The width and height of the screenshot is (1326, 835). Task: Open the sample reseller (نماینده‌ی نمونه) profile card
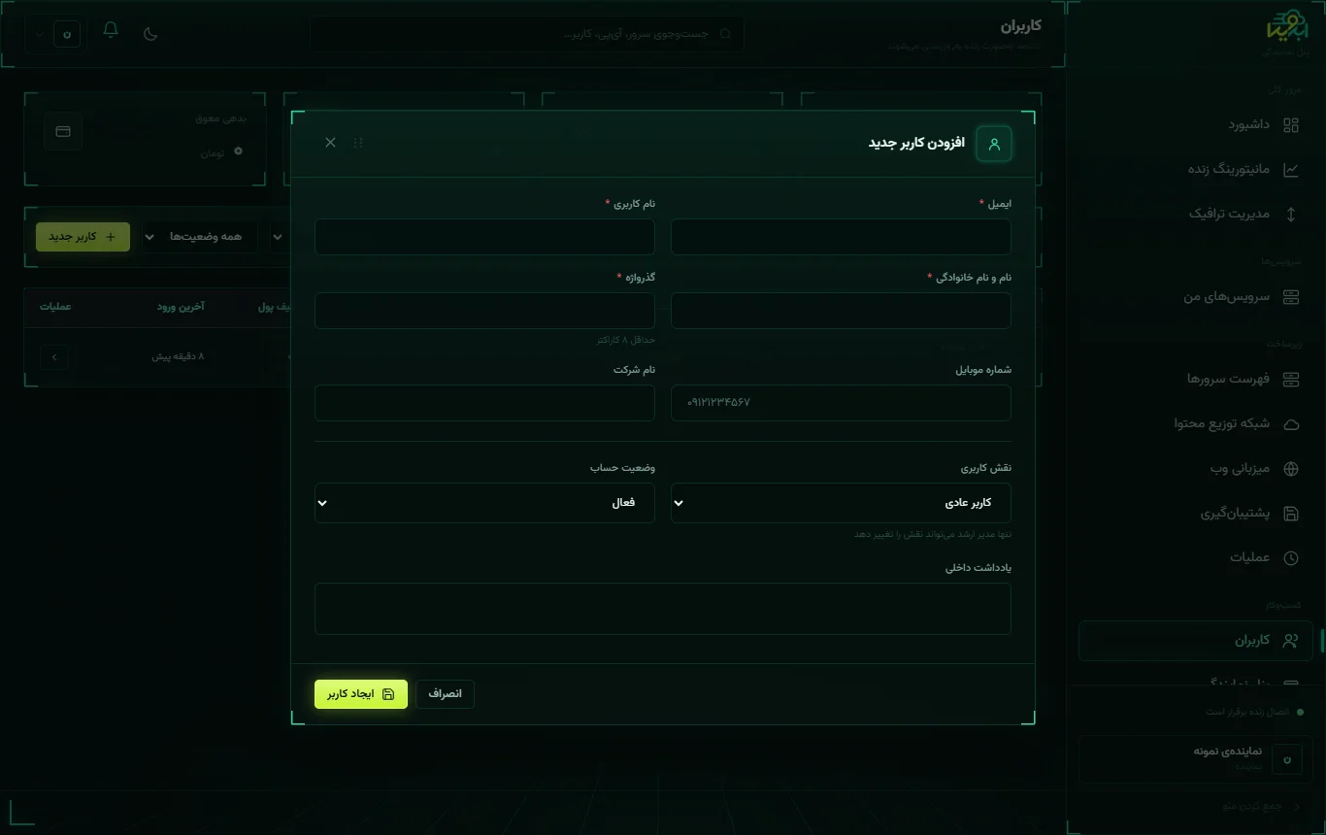(x=1196, y=759)
